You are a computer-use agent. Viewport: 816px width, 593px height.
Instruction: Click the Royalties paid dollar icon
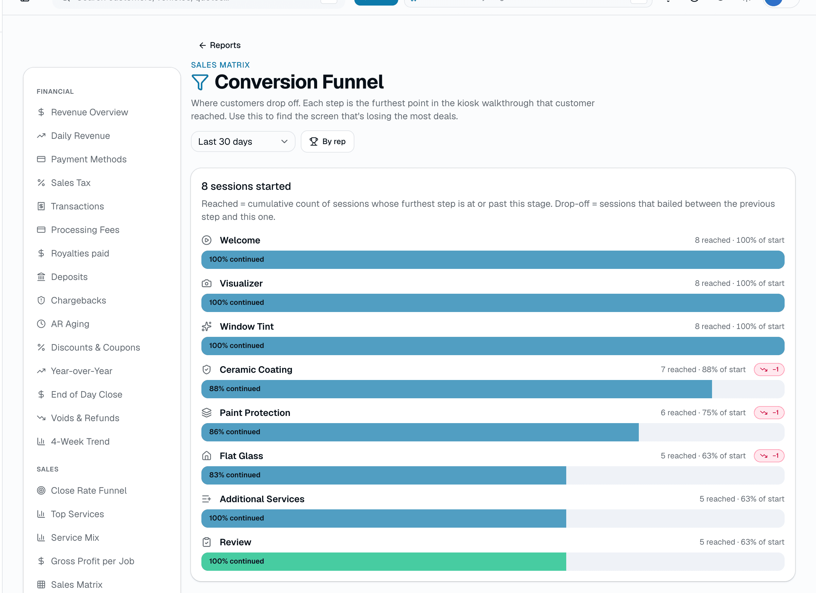[x=41, y=254]
